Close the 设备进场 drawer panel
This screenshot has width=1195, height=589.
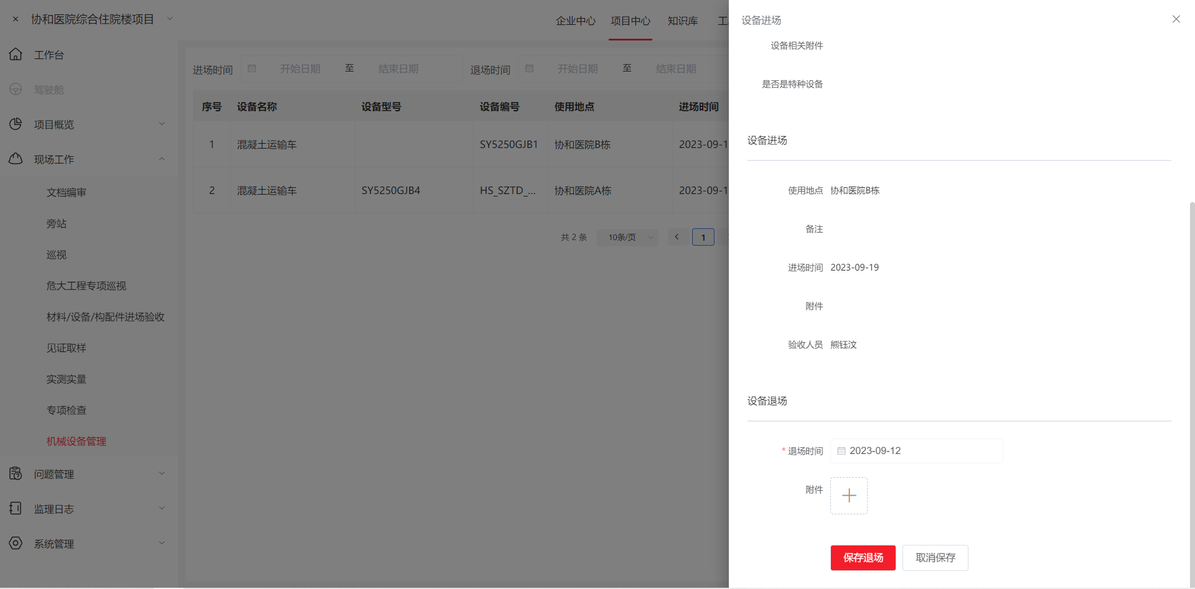[x=1176, y=19]
